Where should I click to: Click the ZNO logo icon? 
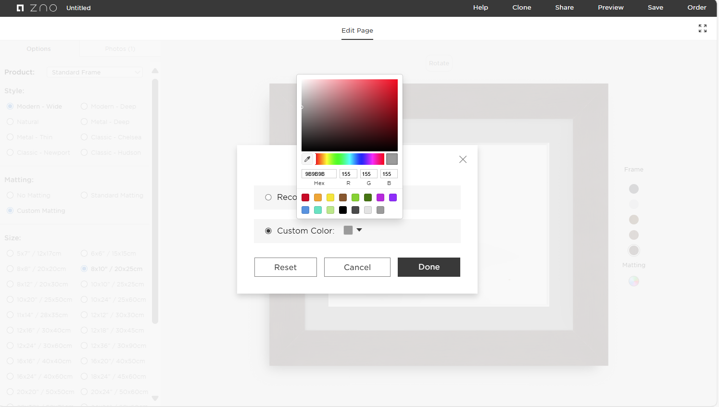coord(20,8)
